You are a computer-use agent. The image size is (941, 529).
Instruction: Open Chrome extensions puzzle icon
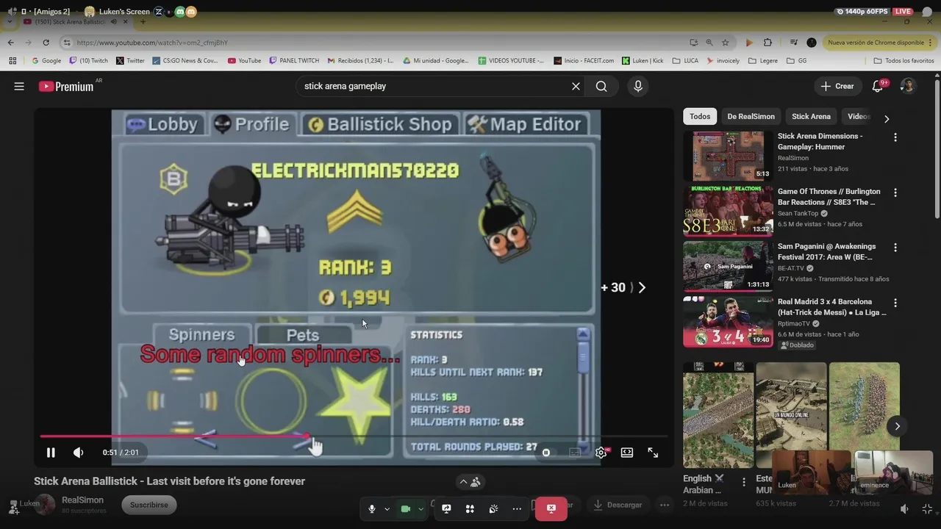point(768,43)
